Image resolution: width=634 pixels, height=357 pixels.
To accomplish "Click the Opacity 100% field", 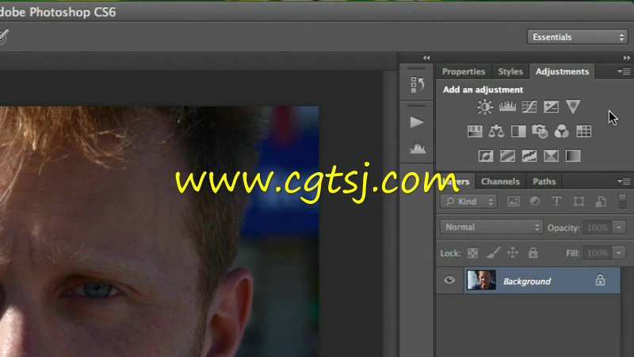I will 598,228.
